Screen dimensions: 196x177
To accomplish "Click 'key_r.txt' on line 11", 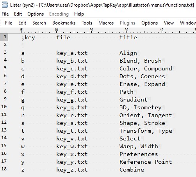I will (x=72, y=116).
